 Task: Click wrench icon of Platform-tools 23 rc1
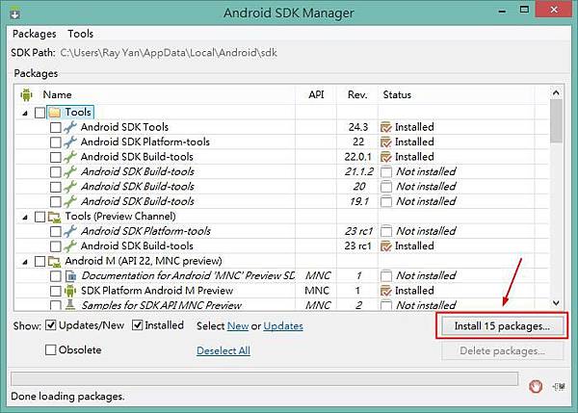coord(70,231)
